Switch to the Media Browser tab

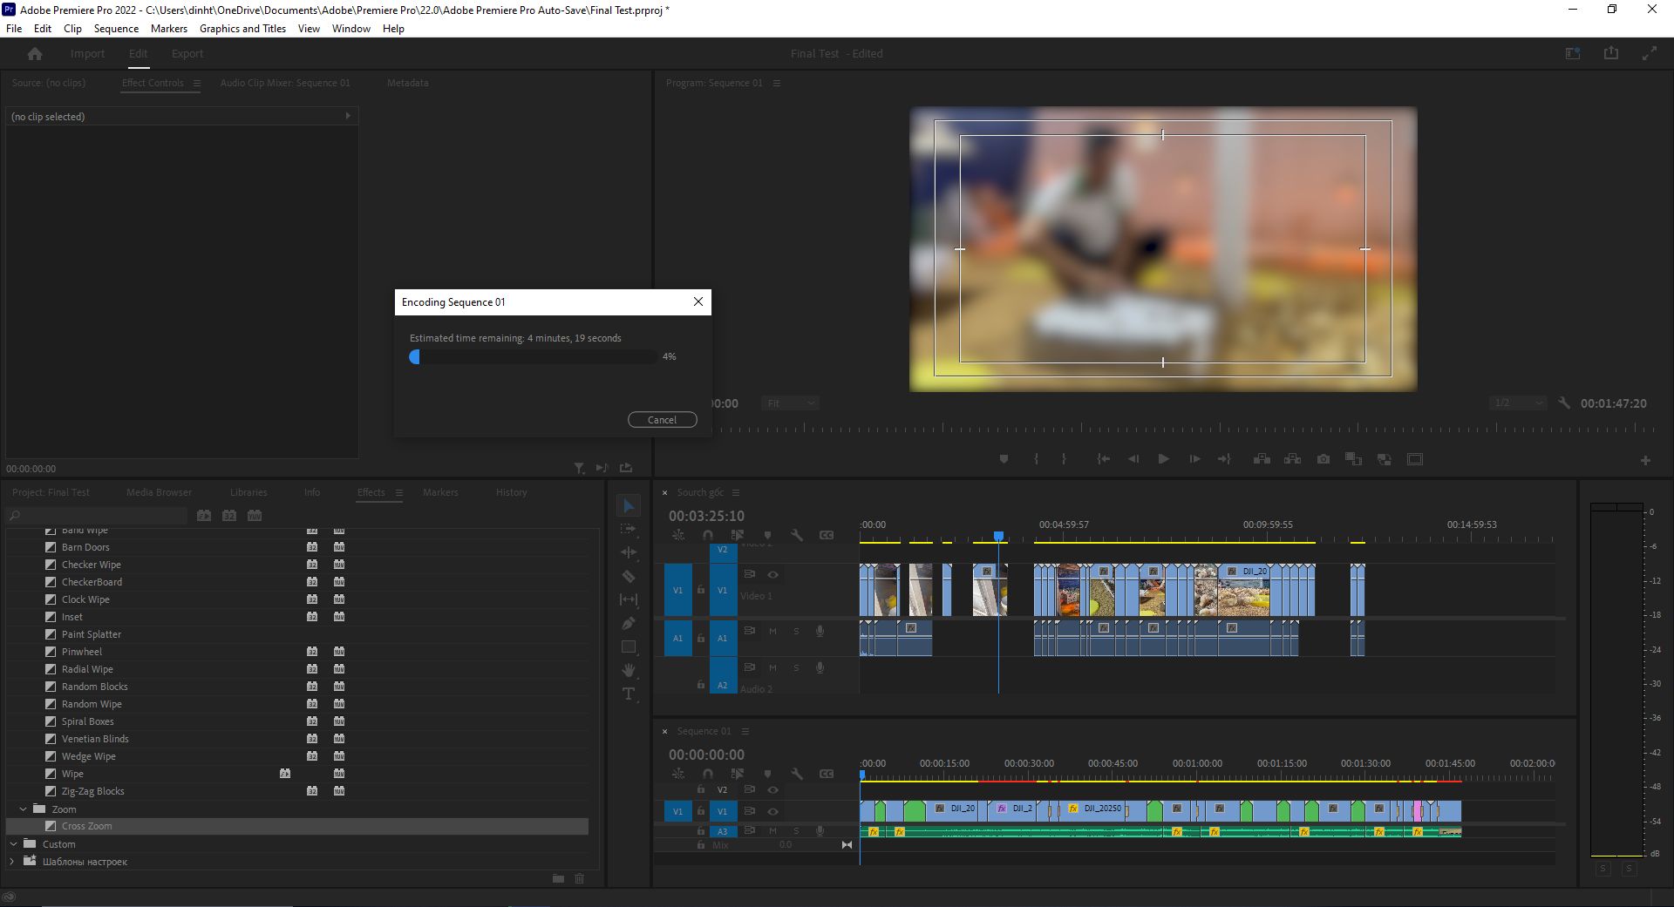click(x=159, y=493)
